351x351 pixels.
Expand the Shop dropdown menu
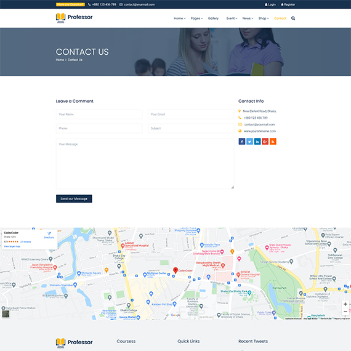coord(264,18)
